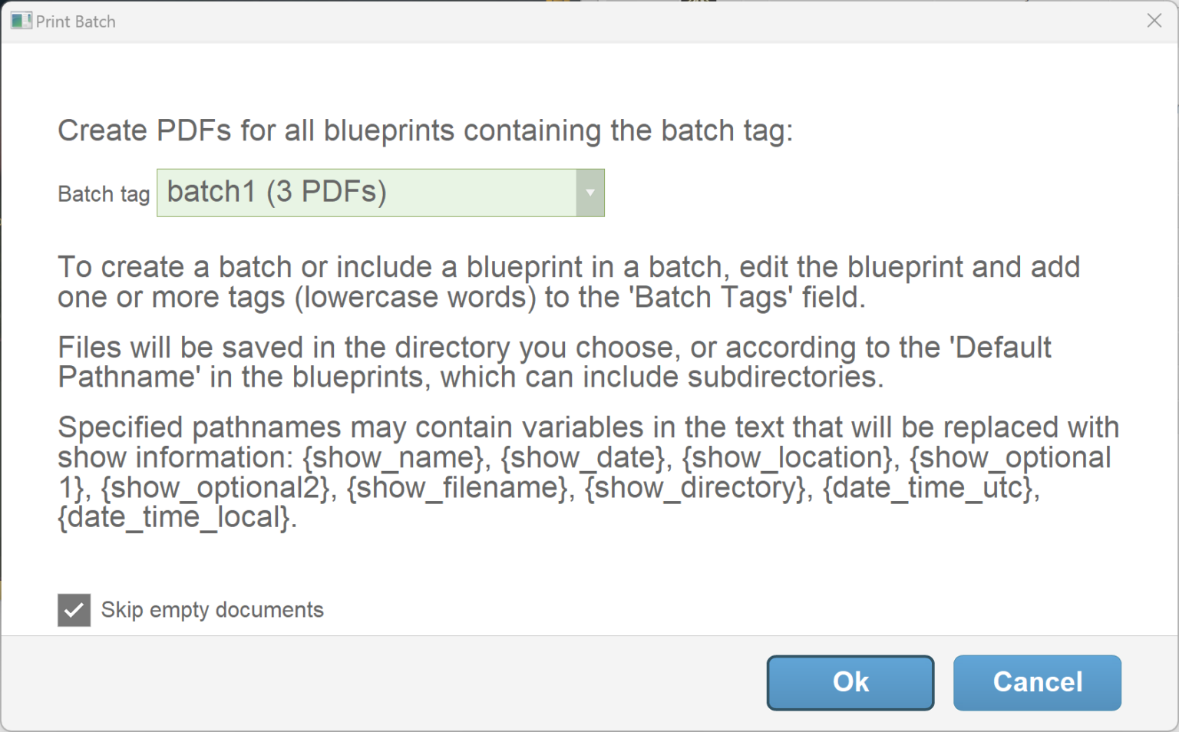Click the 'Specified pathnames may contain' line

(588, 427)
